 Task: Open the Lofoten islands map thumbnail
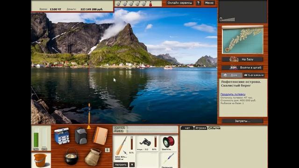click(x=242, y=40)
